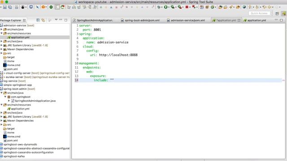Image resolution: width=287 pixels, height=161 pixels.
Task: Click the New Java Class icon
Action: [x=212, y=7]
